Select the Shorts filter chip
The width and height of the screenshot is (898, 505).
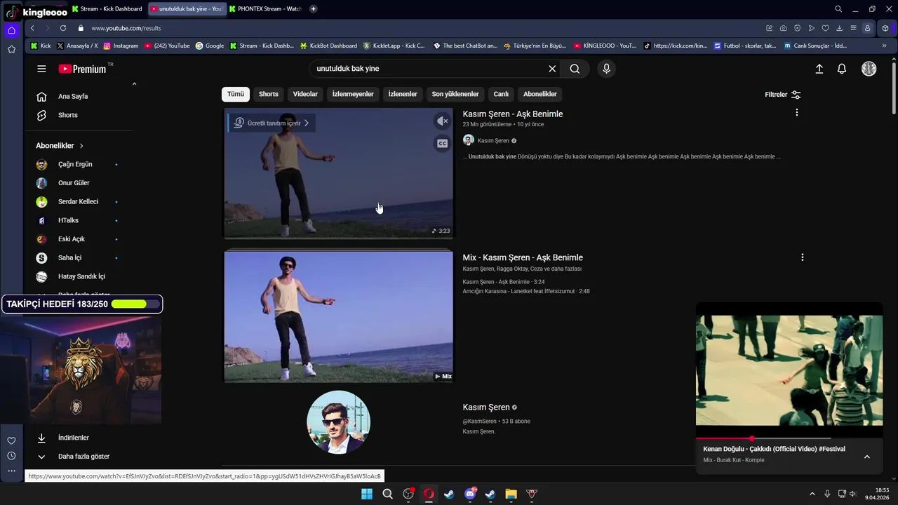269,94
